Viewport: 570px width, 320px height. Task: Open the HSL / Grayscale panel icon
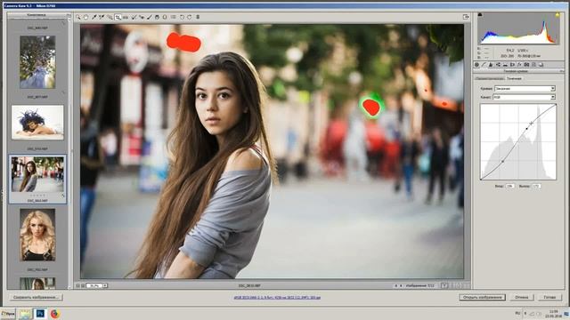498,65
